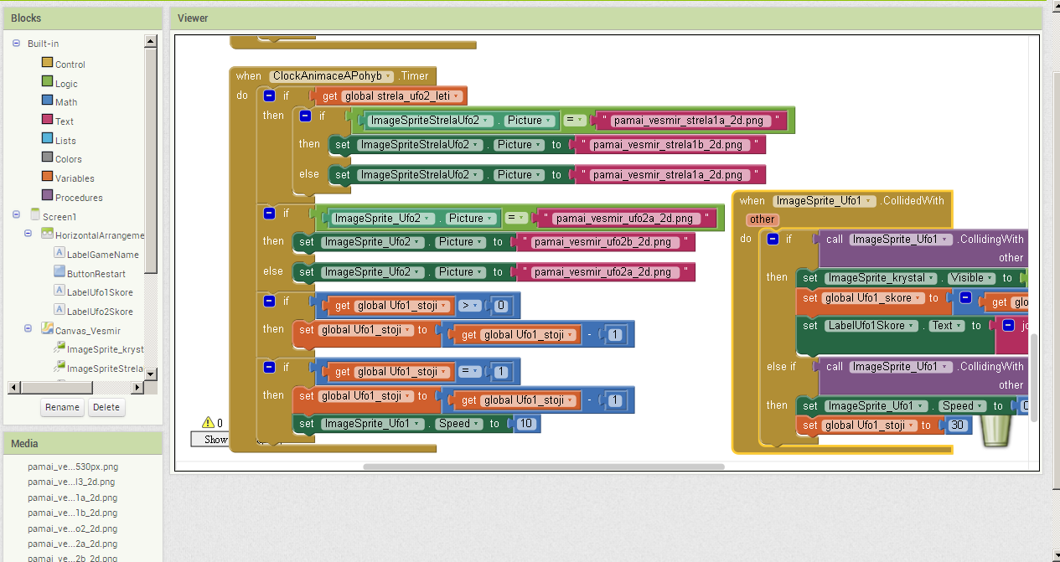This screenshot has width=1060, height=562.
Task: Toggle mutator on first if block
Action: [x=270, y=95]
